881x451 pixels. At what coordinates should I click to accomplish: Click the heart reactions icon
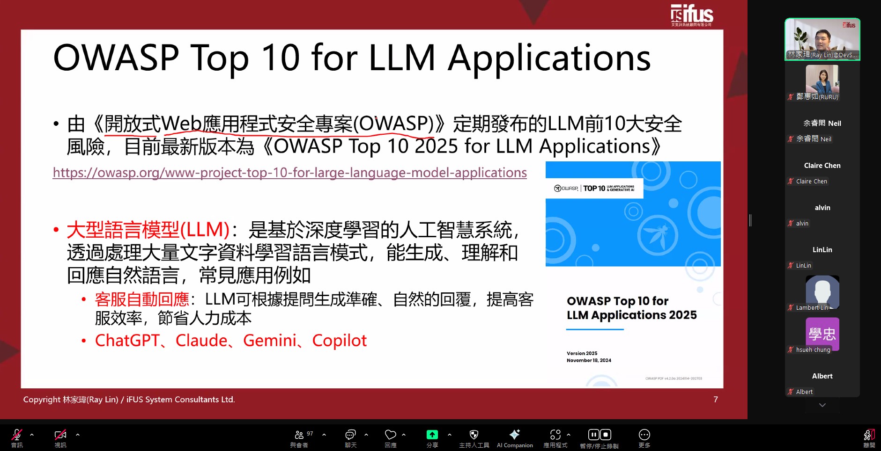click(x=390, y=435)
